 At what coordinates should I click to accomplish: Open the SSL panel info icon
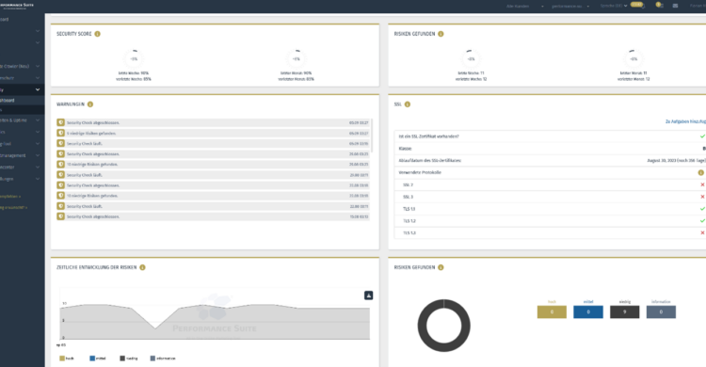(408, 104)
